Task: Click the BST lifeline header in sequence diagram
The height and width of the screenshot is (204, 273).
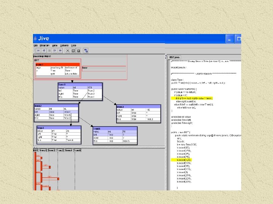Action: [36, 150]
